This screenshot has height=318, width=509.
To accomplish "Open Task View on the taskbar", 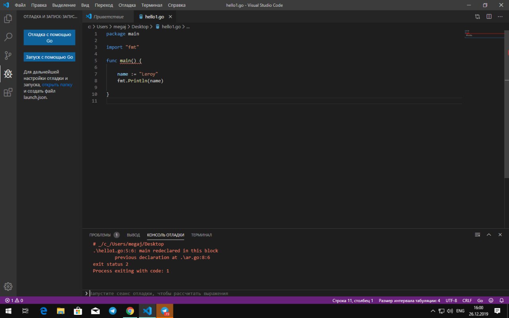I will (25, 311).
